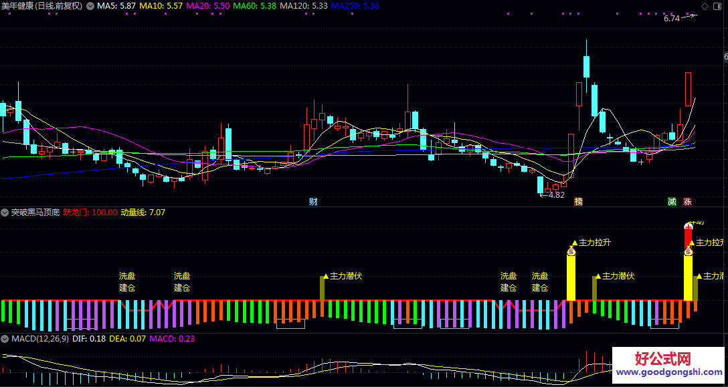Toggle the side panel icon at top right
728x387 pixels.
(x=717, y=6)
